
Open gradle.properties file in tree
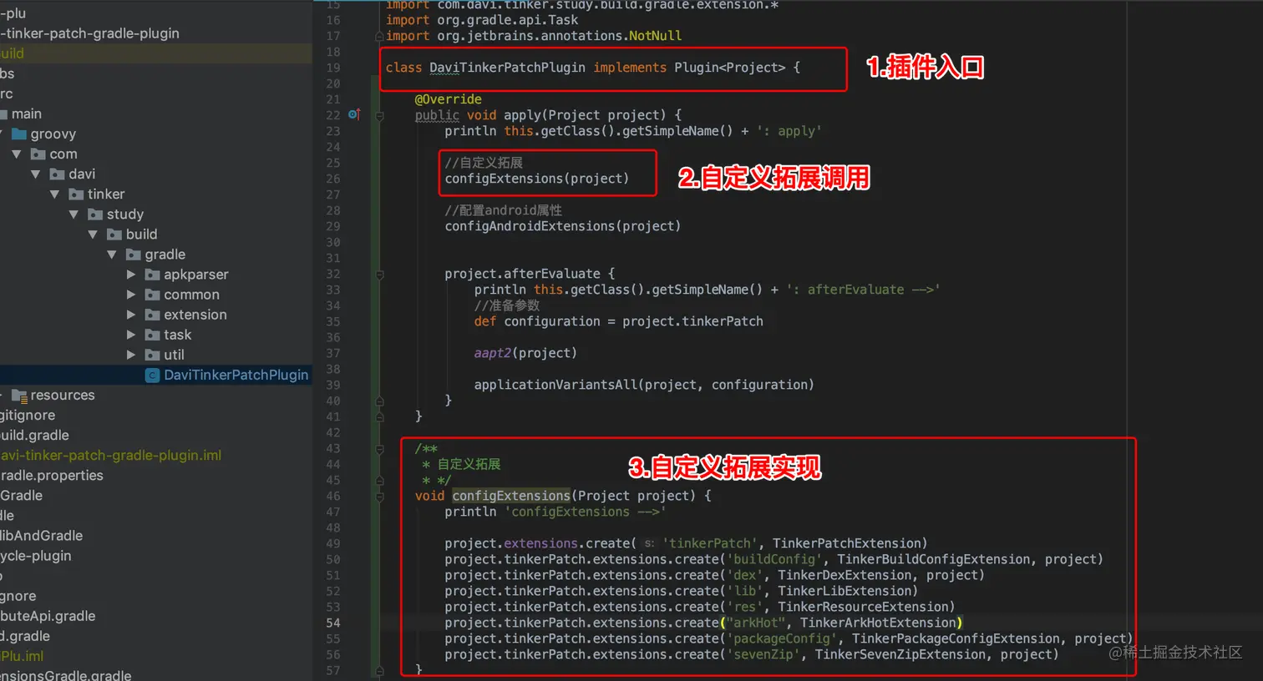(x=52, y=476)
